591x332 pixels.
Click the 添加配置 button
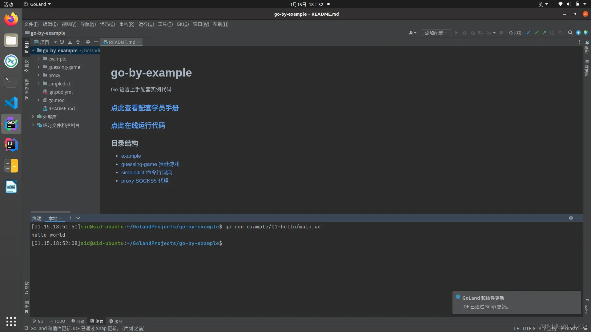coord(436,33)
